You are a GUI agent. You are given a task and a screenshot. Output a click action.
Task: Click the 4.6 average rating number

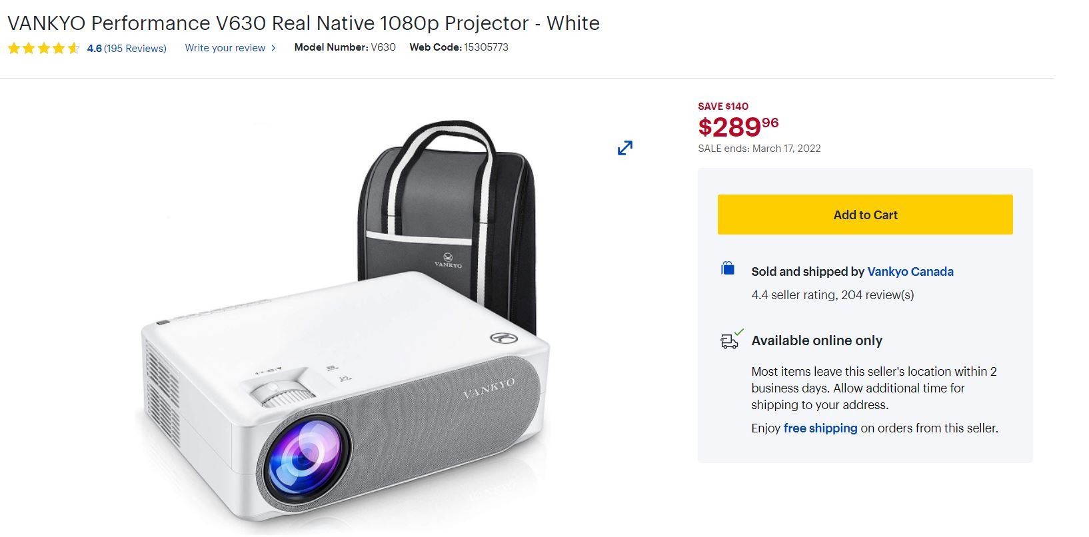click(94, 48)
